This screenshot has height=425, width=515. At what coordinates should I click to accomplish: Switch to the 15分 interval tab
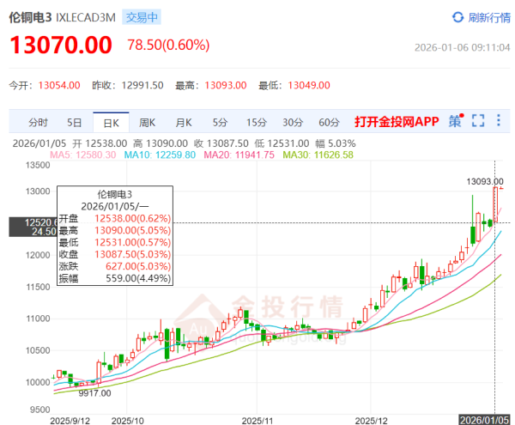[257, 123]
